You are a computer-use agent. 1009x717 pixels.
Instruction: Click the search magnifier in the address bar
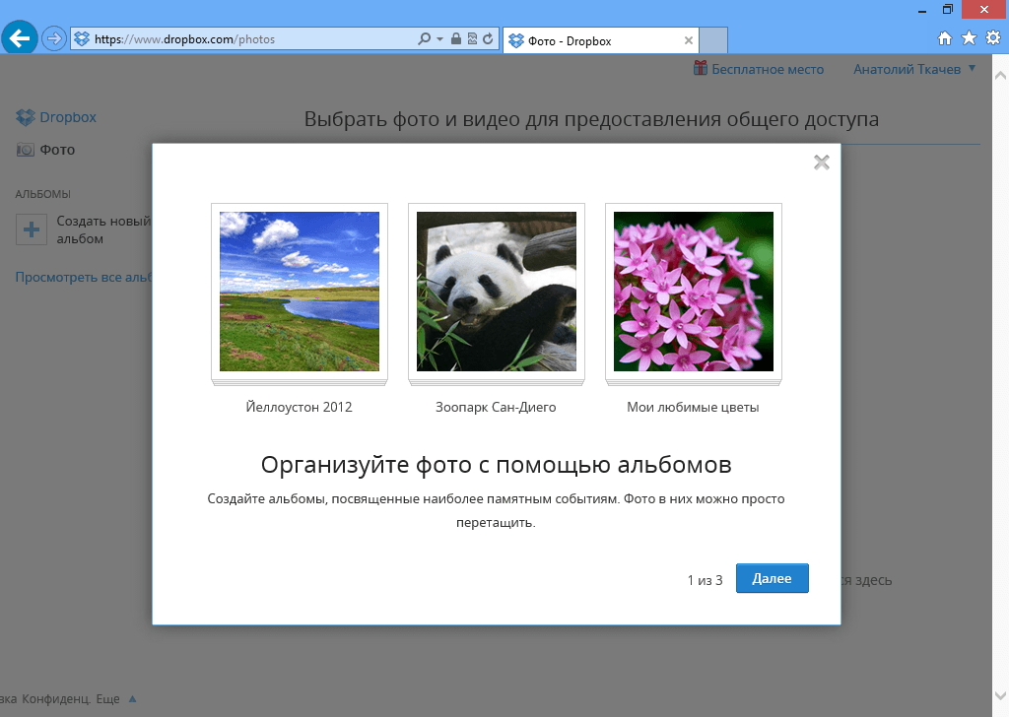[424, 37]
